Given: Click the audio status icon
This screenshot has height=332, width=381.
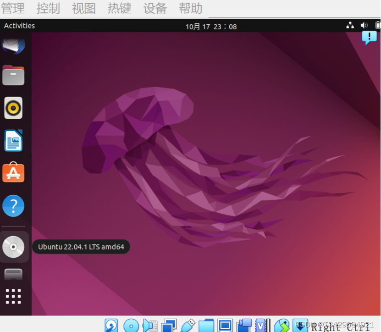Looking at the screenshot, I should (x=150, y=326).
